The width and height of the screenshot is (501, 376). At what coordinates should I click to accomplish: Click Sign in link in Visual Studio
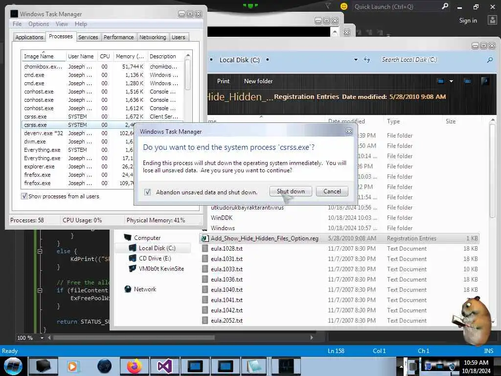(x=468, y=21)
